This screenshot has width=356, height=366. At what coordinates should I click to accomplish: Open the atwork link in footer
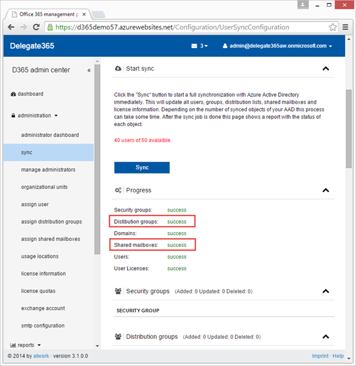[x=41, y=356]
